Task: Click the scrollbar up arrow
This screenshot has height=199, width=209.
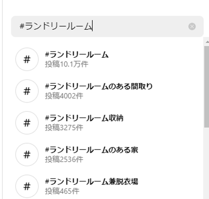Action: click(x=207, y=41)
